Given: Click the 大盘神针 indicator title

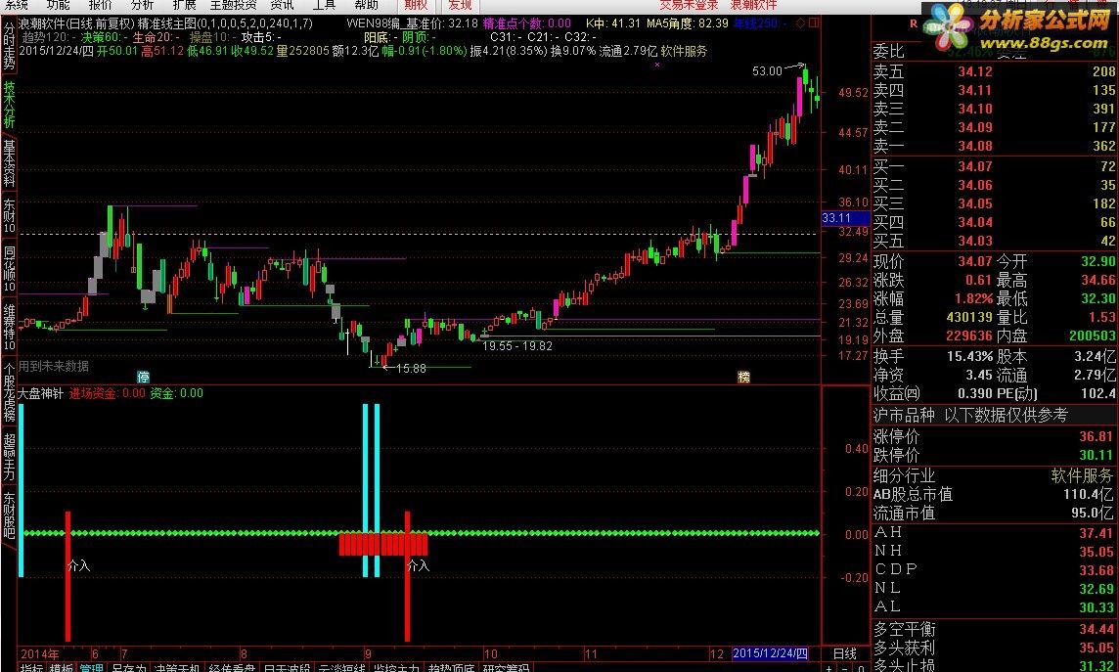Looking at the screenshot, I should [x=41, y=393].
